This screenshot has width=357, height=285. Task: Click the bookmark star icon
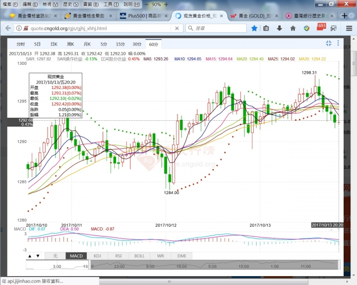(x=254, y=28)
